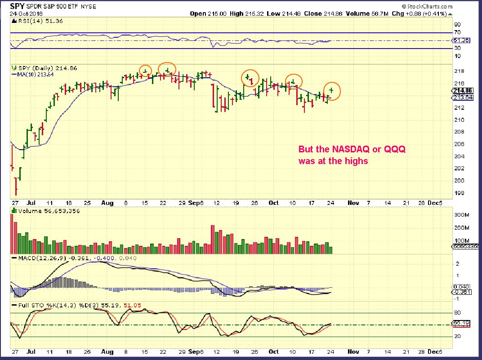Click the 218 price axis label
Screen dimensions: 482x360
coord(459,71)
